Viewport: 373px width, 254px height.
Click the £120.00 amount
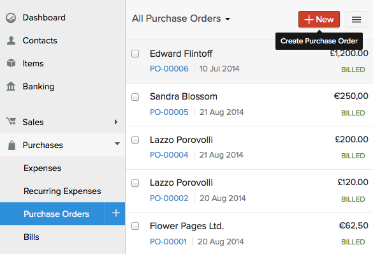(353, 182)
